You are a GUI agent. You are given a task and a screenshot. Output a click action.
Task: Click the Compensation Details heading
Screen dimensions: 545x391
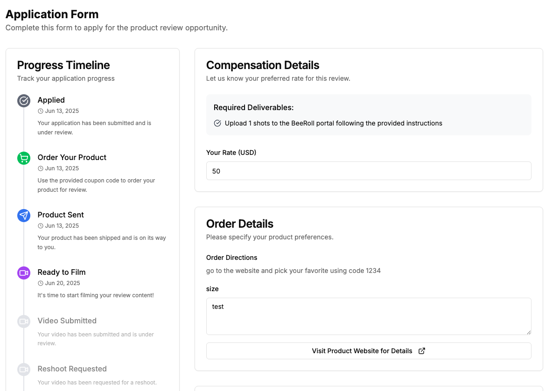pos(263,65)
